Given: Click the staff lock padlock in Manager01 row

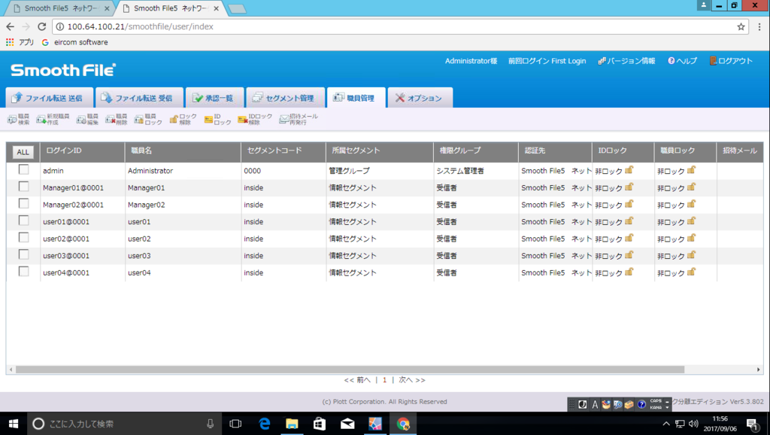Looking at the screenshot, I should click(x=692, y=187).
